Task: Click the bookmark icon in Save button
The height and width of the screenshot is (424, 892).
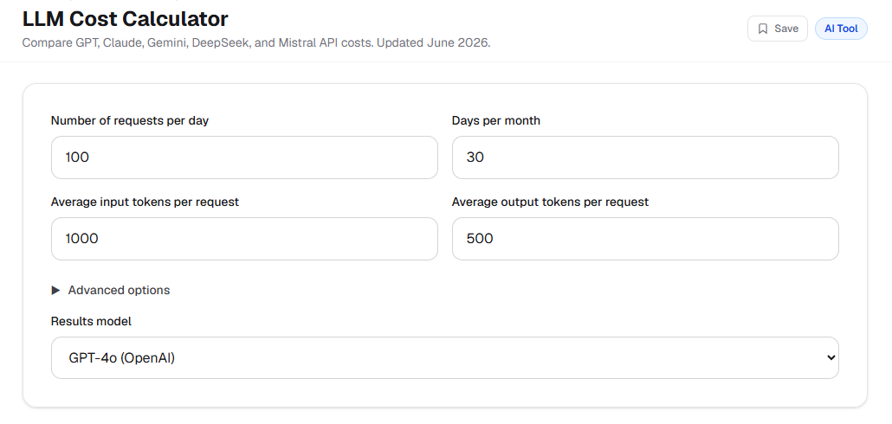Action: pyautogui.click(x=763, y=29)
